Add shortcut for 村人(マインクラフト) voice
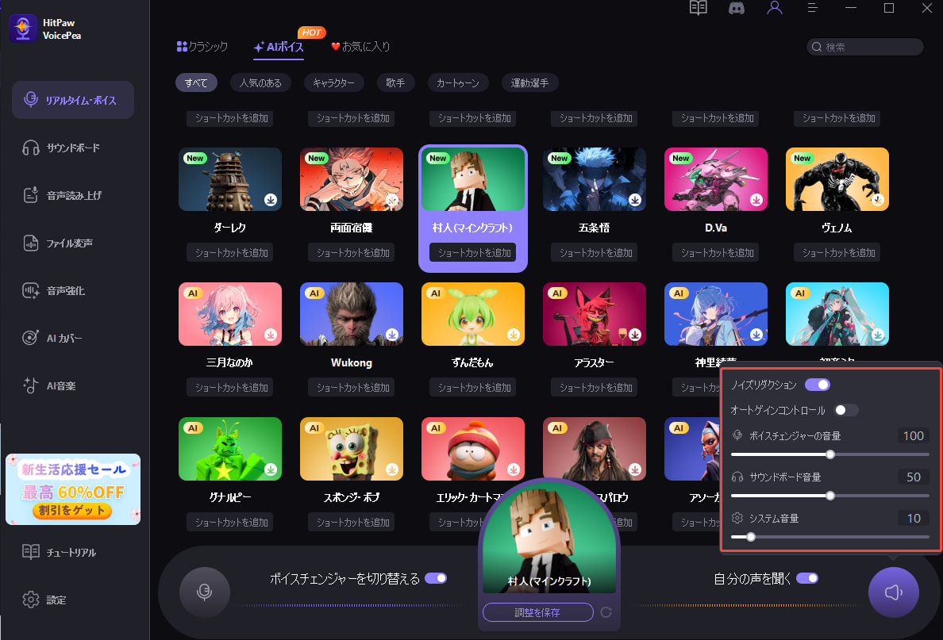 [473, 252]
